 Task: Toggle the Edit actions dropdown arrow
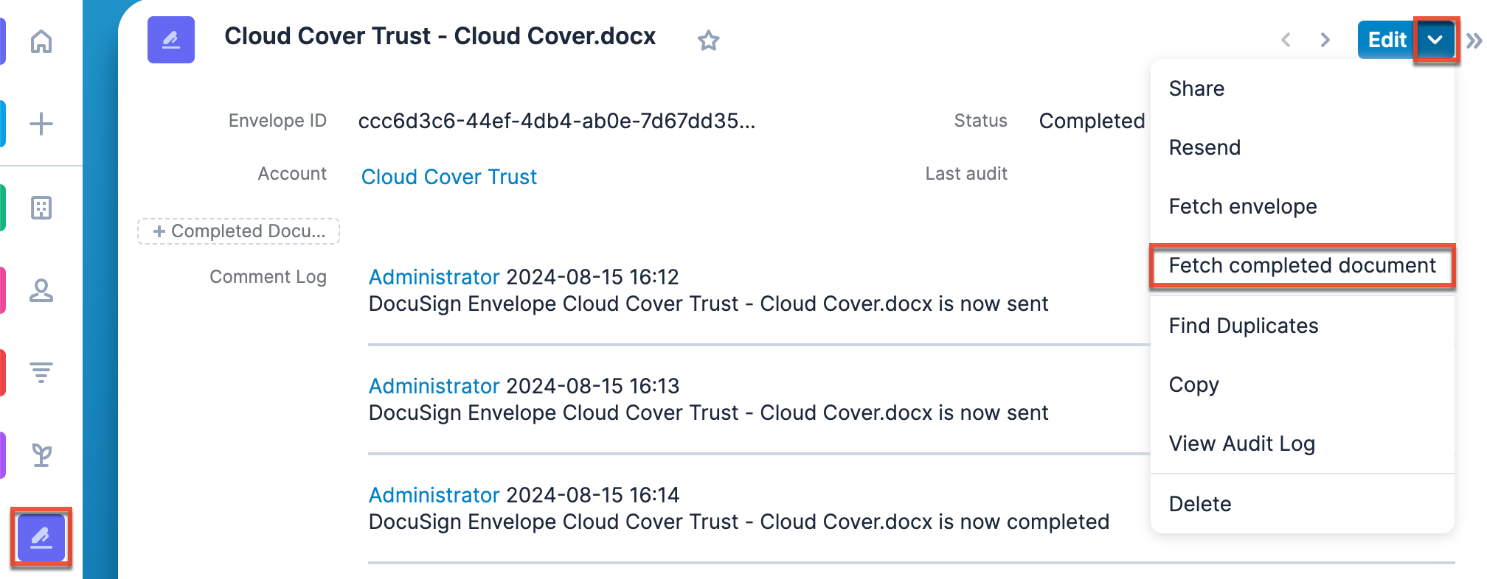coord(1435,40)
